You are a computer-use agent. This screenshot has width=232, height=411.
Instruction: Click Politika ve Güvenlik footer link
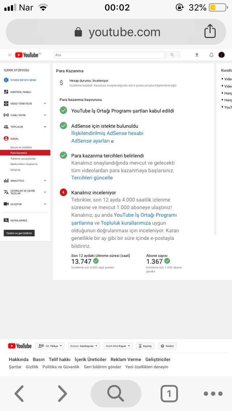point(61,367)
